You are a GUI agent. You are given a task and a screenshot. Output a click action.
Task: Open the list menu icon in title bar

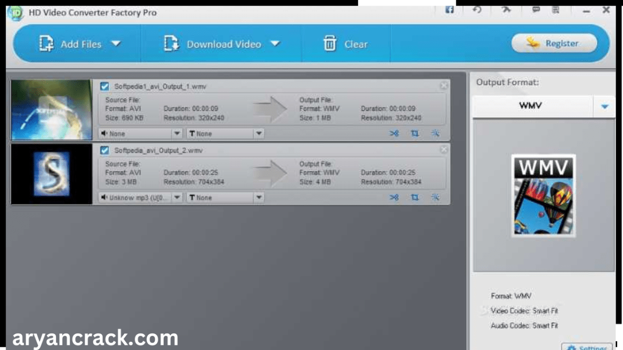point(556,10)
